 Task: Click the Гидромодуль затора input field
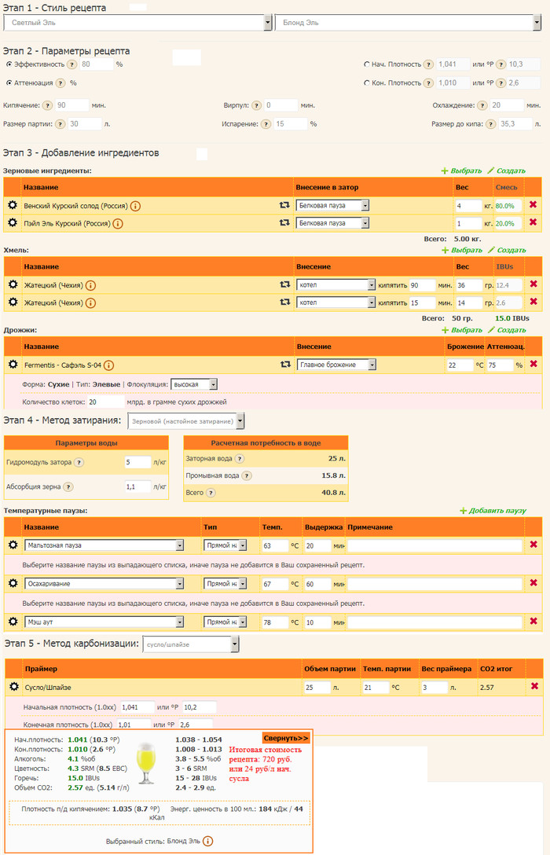(137, 463)
